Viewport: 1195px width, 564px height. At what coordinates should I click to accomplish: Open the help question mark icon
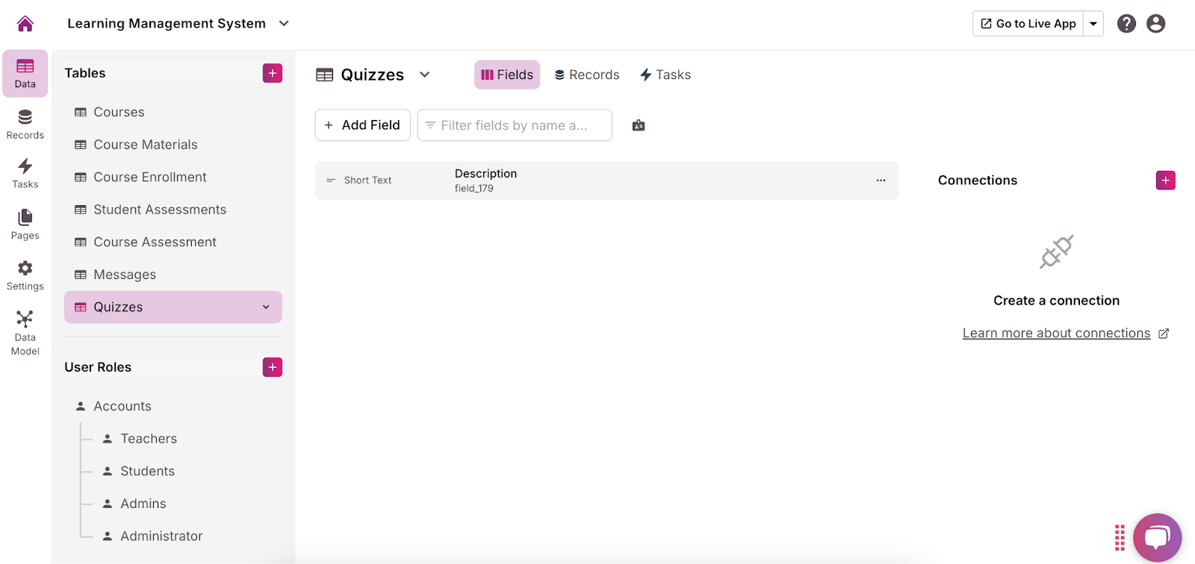(1126, 24)
